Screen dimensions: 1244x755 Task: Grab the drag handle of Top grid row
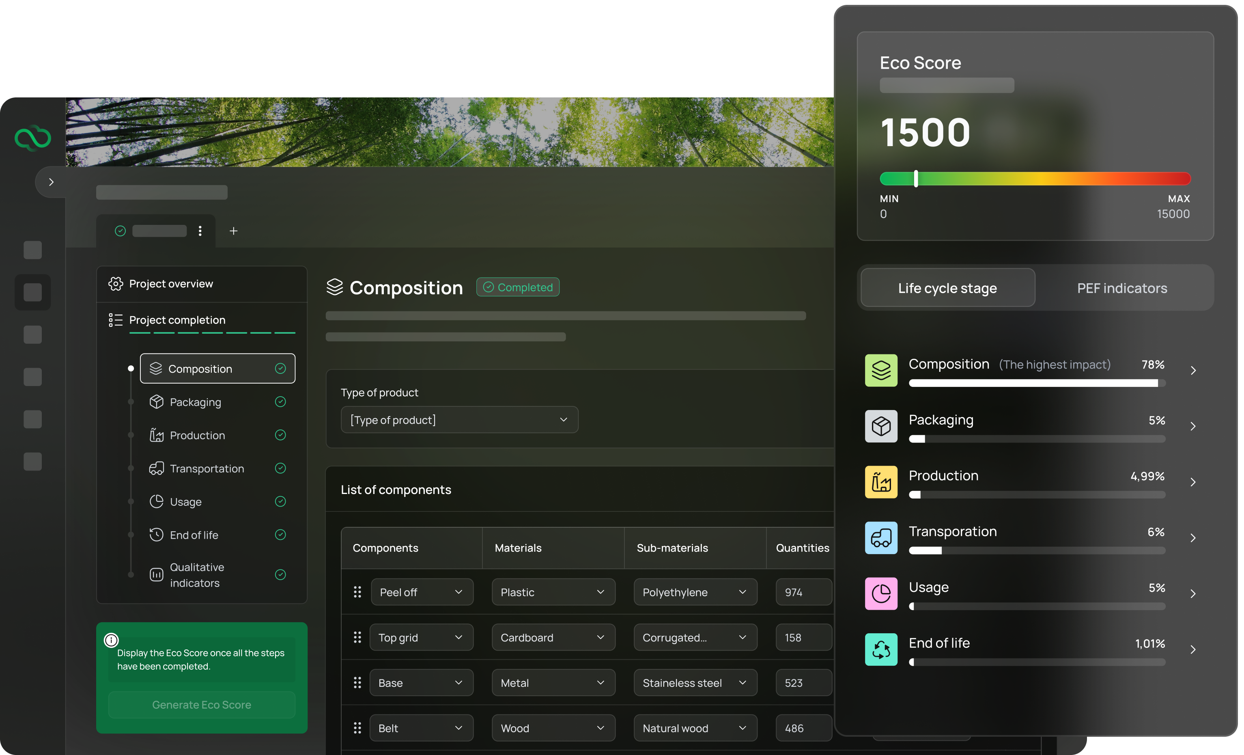(x=357, y=638)
